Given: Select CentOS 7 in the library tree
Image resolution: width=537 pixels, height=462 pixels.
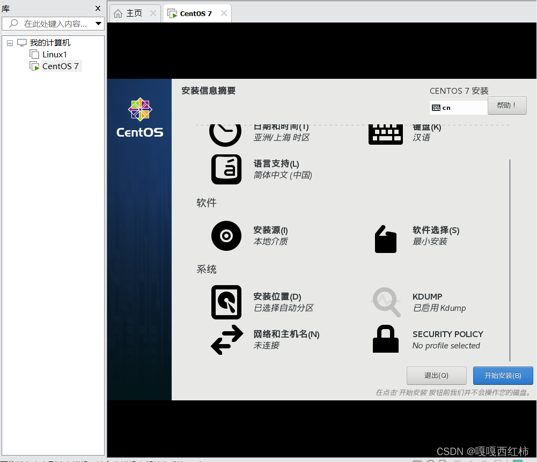Looking at the screenshot, I should click(x=61, y=66).
